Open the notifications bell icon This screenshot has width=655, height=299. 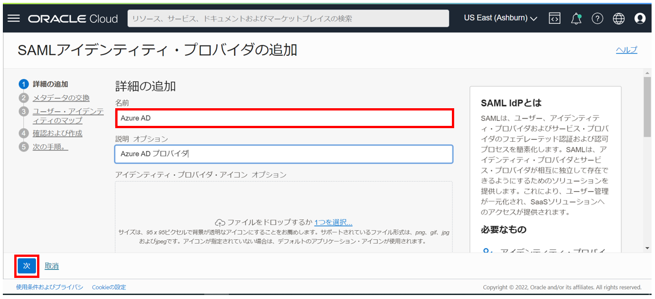click(x=576, y=18)
